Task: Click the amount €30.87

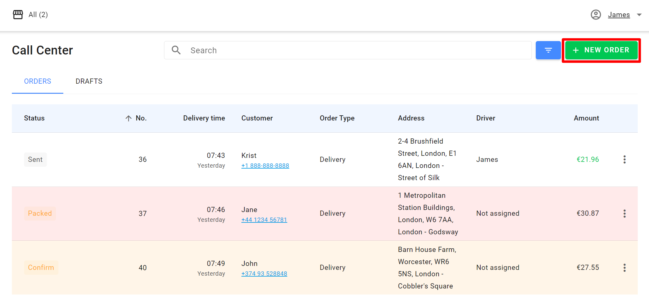Action: [588, 213]
